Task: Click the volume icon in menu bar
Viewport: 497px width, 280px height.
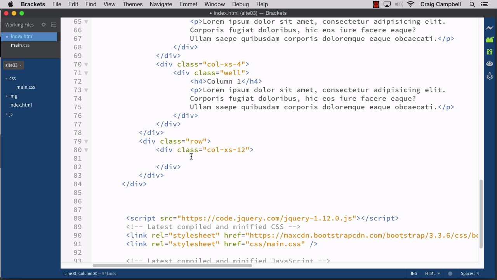Action: pyautogui.click(x=399, y=4)
